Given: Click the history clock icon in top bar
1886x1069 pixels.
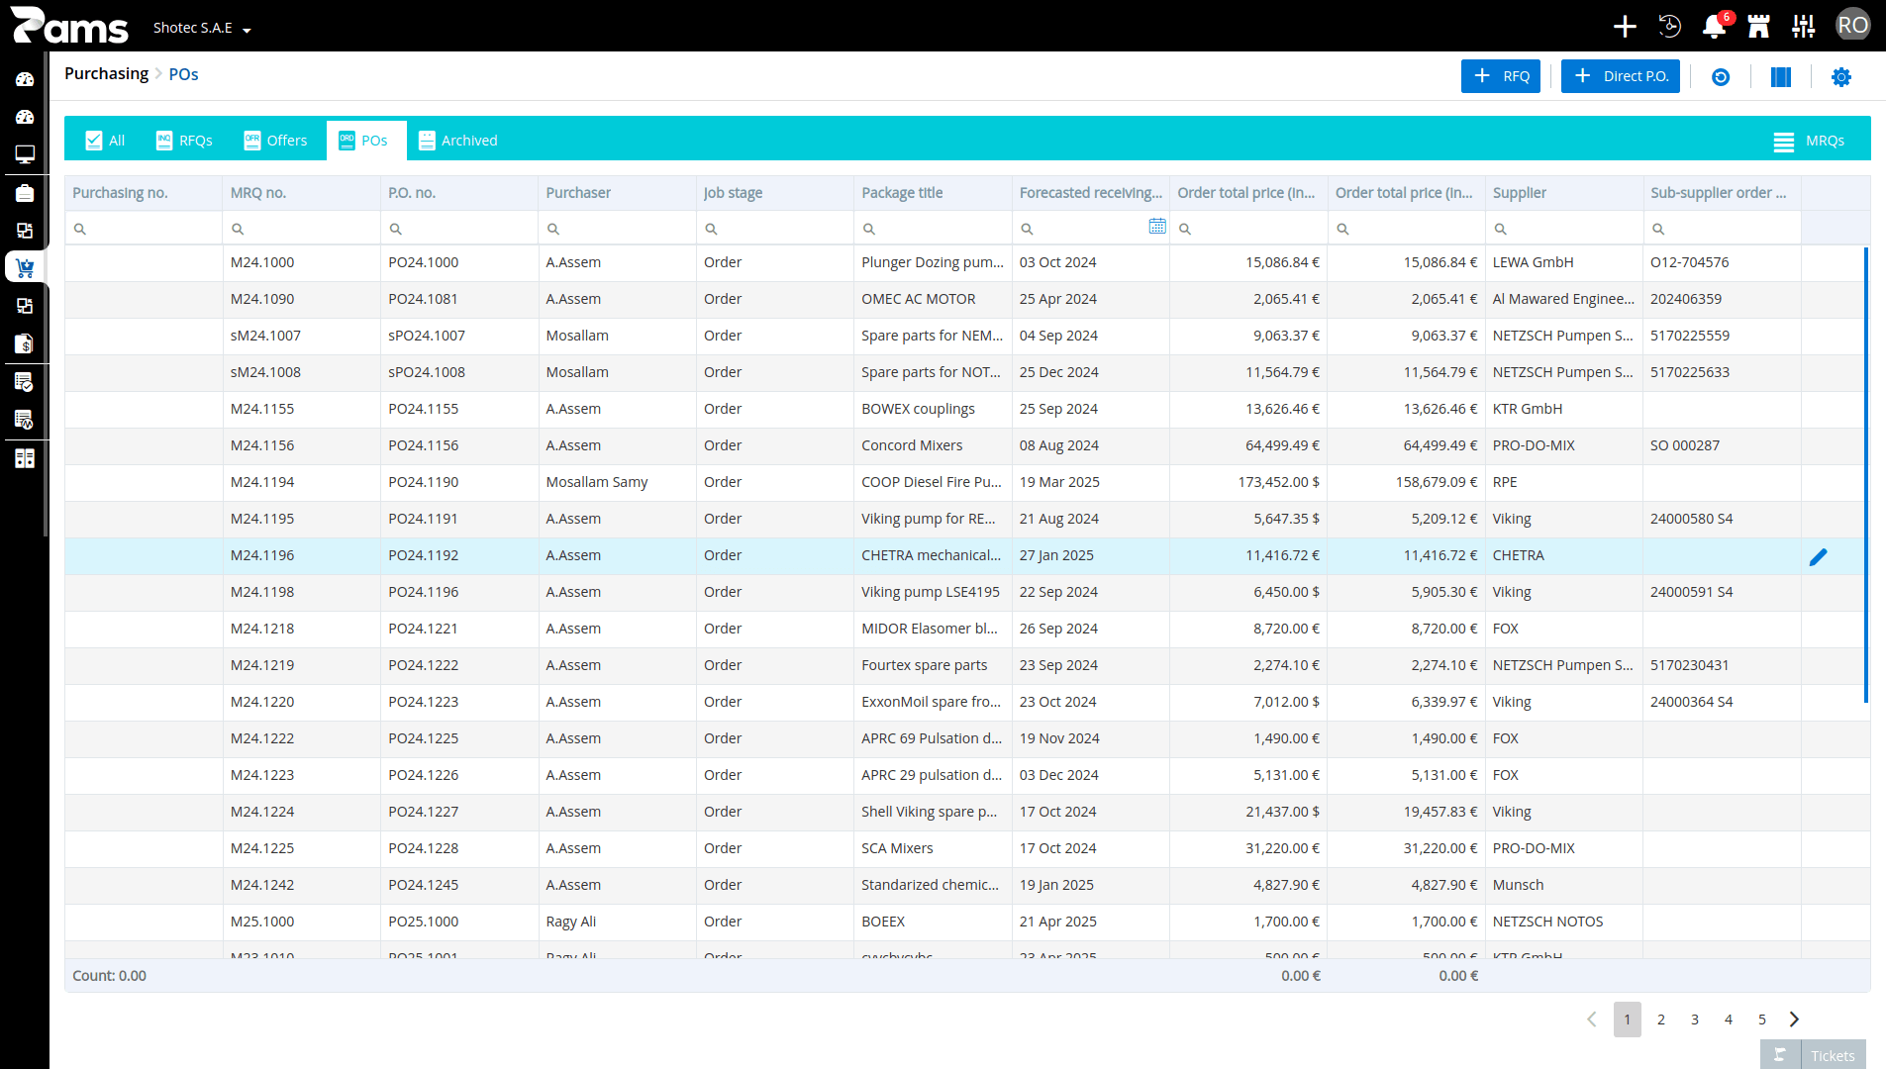Looking at the screenshot, I should tap(1669, 27).
